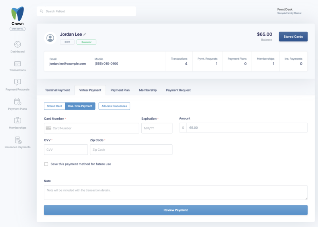Focus the Card Number input
This screenshot has height=227, width=318.
pyautogui.click(x=92, y=128)
